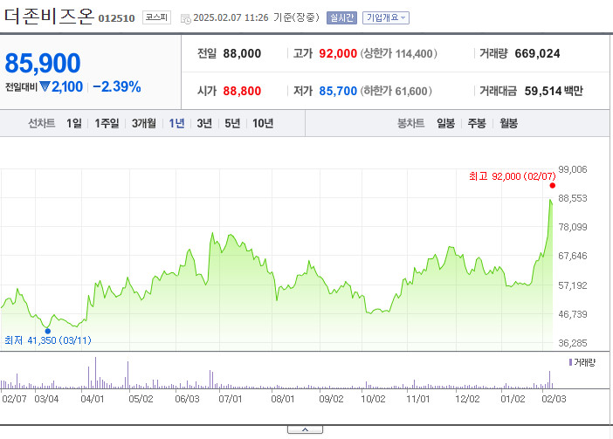This screenshot has width=613, height=439.
Task: Click the 선차트 label
Action: click(41, 123)
